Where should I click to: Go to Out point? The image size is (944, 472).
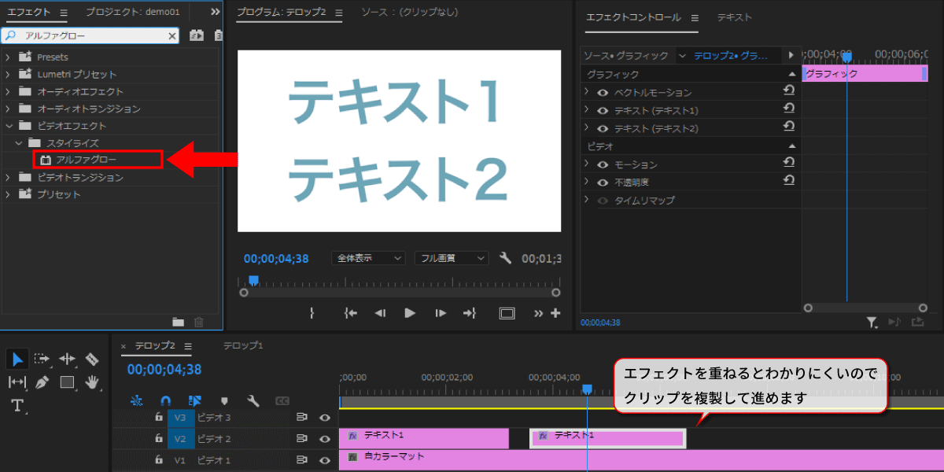(x=470, y=313)
